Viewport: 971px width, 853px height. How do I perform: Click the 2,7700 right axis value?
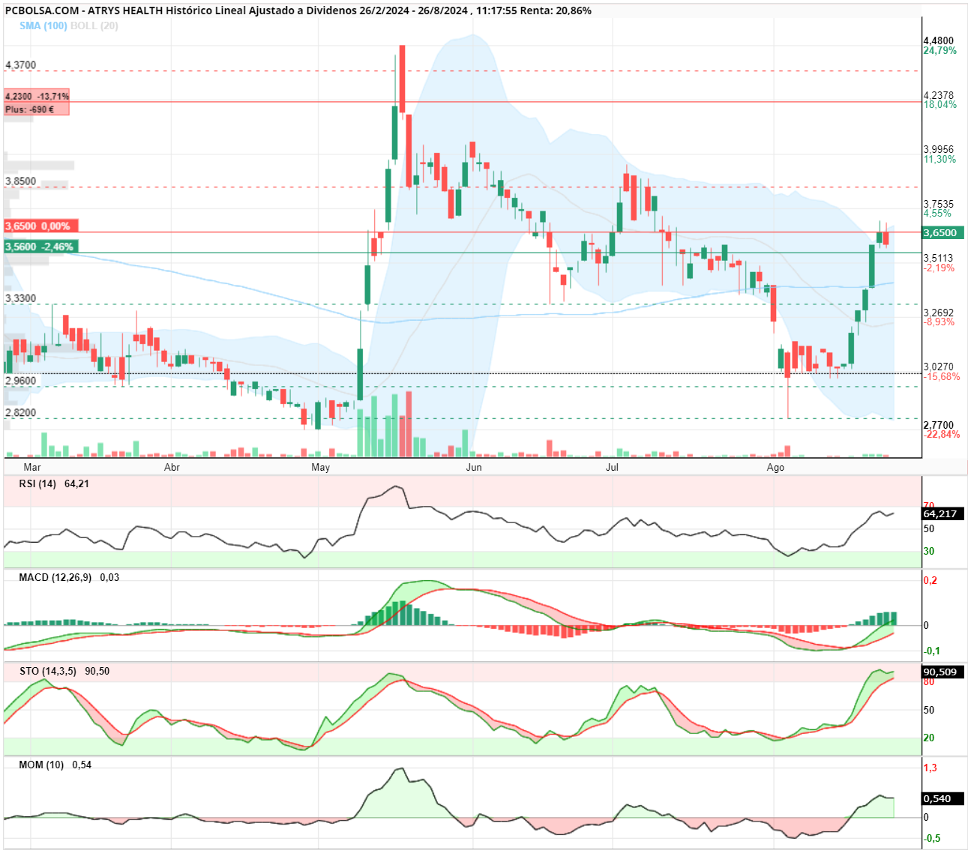(x=939, y=425)
